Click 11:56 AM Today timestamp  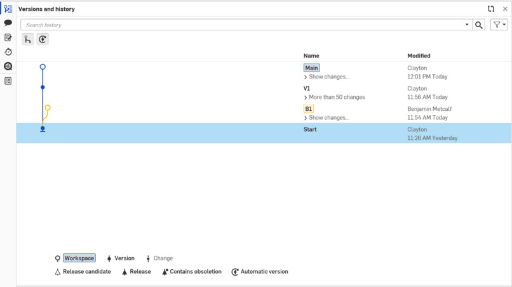point(427,97)
